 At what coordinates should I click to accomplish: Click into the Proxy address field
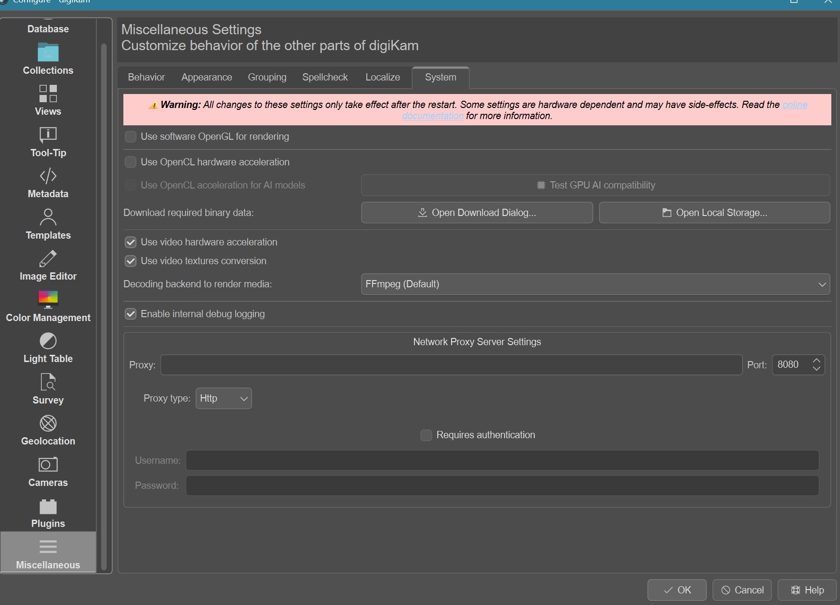(451, 365)
